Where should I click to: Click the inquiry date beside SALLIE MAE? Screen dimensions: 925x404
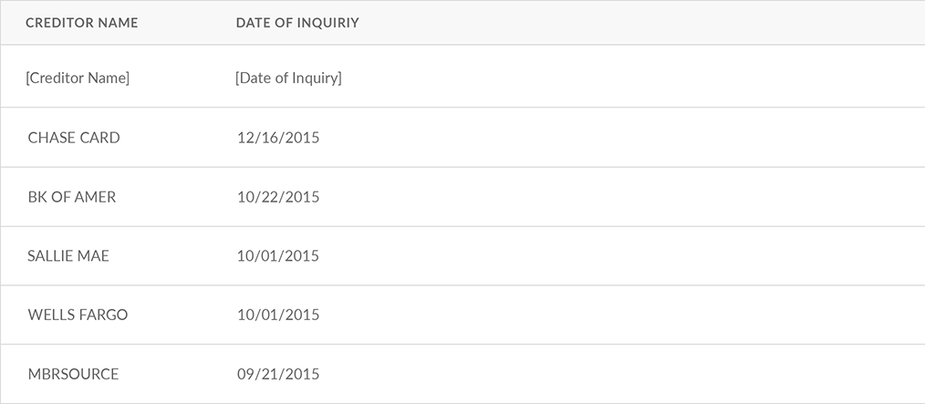[x=278, y=256]
